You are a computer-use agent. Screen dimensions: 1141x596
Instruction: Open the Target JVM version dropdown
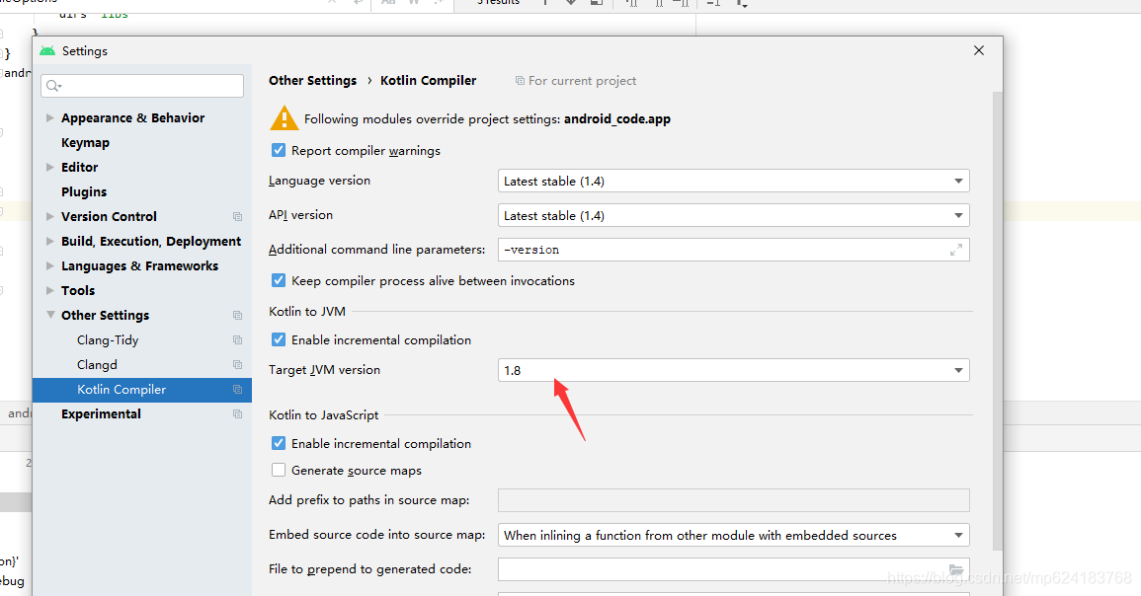tap(733, 371)
